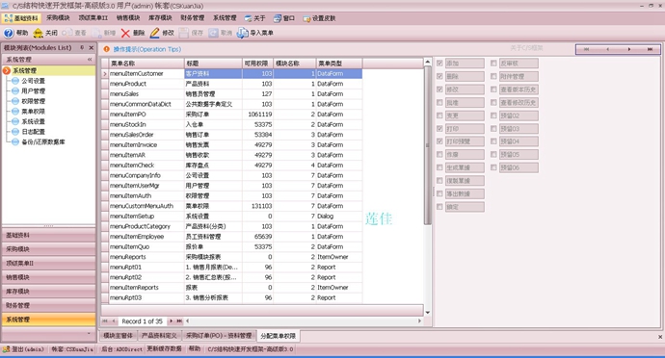Screen dimensions: 665x358
Task: Open the 财务管理 menu in menu bar
Action: 192,17
